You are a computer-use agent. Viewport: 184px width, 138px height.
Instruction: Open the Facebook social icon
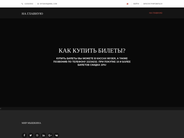tap(24, 135)
